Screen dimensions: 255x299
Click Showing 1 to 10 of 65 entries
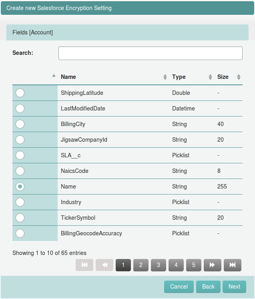tap(49, 253)
